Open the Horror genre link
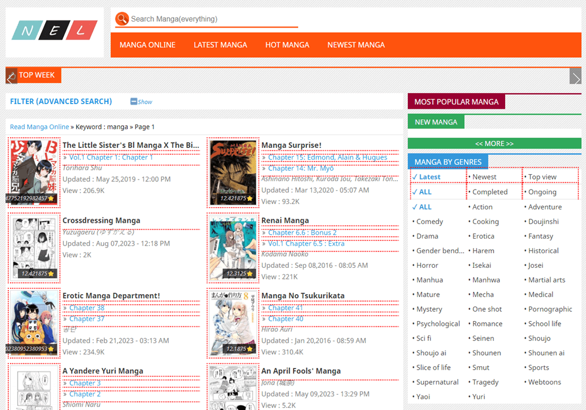Screen dimensions: 586x410 click(427, 265)
